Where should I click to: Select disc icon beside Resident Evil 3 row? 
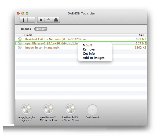pyautogui.click(x=20, y=39)
